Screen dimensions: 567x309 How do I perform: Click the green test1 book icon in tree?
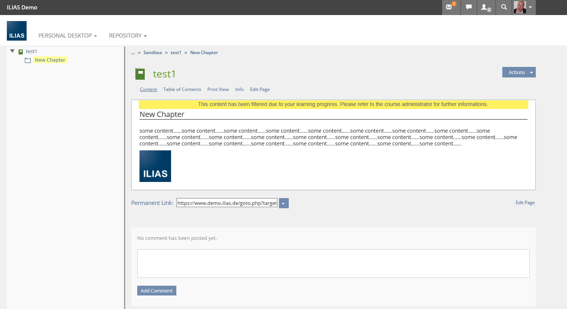click(21, 51)
